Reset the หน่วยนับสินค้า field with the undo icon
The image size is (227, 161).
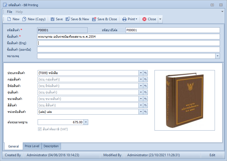[145, 112]
